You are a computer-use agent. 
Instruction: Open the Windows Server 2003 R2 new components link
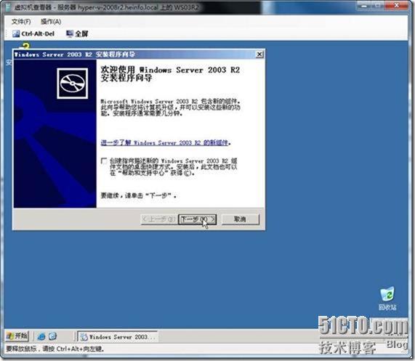tap(164, 143)
